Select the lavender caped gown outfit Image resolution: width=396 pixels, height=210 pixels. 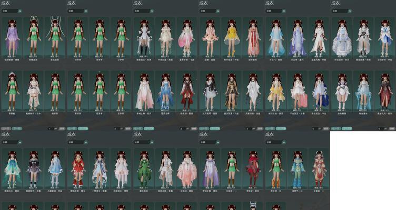tap(210, 169)
